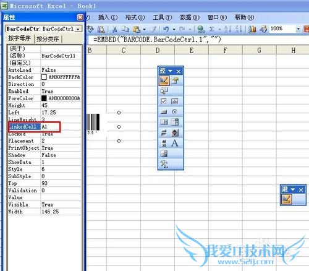The image size is (309, 271).
Task: Open the 格式(O) menu
Action: [x=135, y=17]
